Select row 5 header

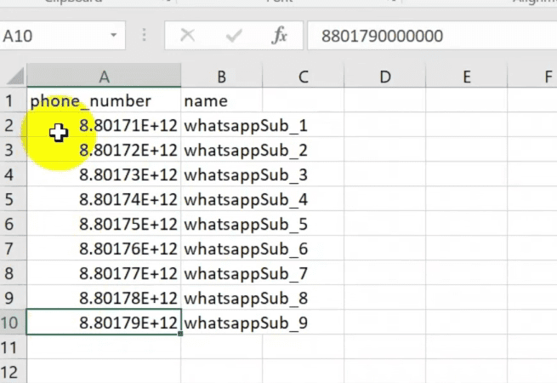point(10,200)
